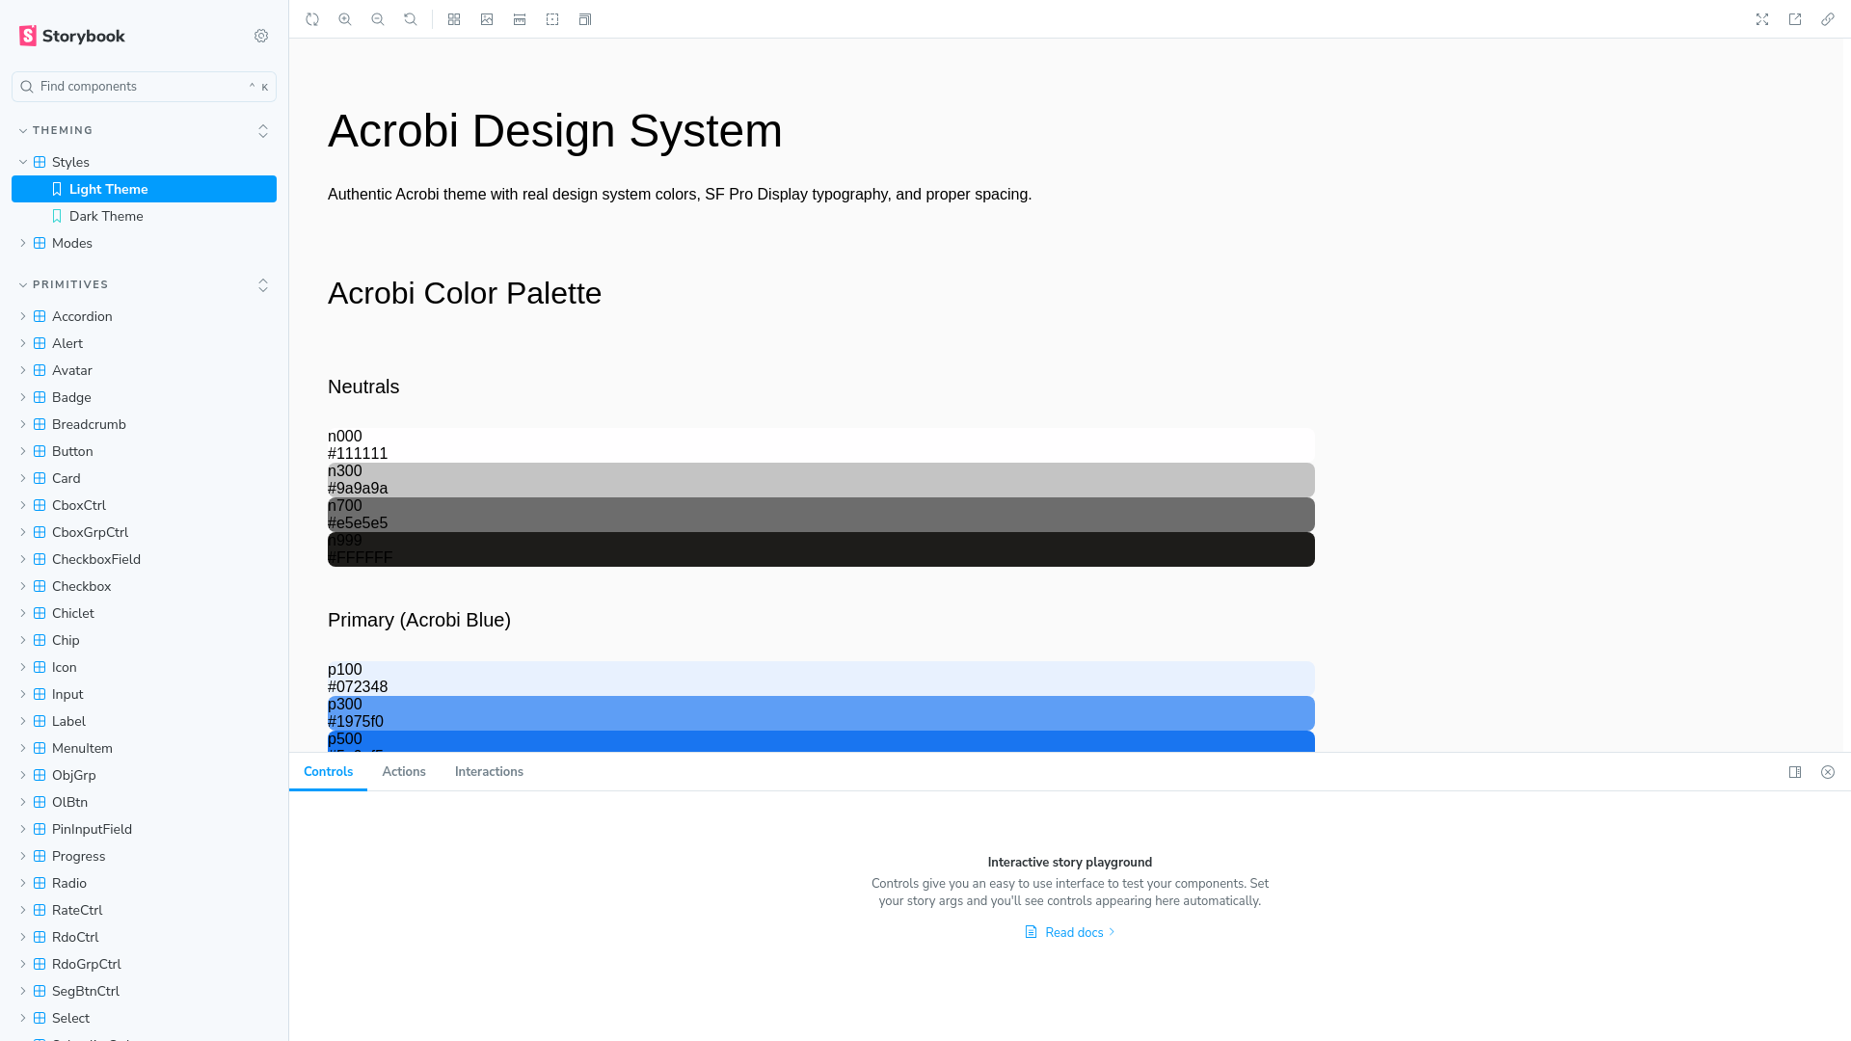
Task: Open the ObjGrp tree item
Action: [144, 775]
